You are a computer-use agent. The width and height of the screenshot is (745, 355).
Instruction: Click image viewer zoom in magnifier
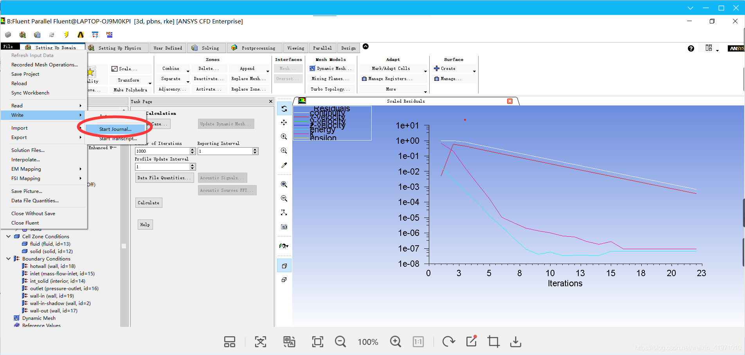pyautogui.click(x=396, y=342)
